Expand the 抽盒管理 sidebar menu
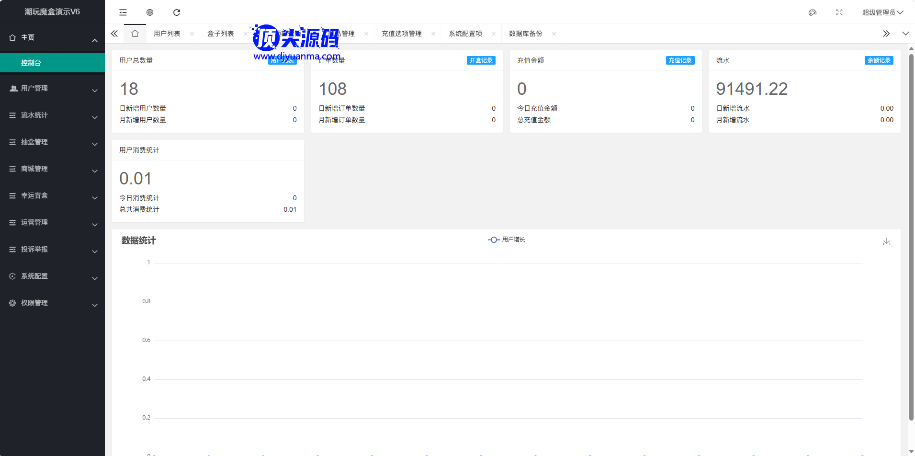This screenshot has width=915, height=456. [53, 142]
